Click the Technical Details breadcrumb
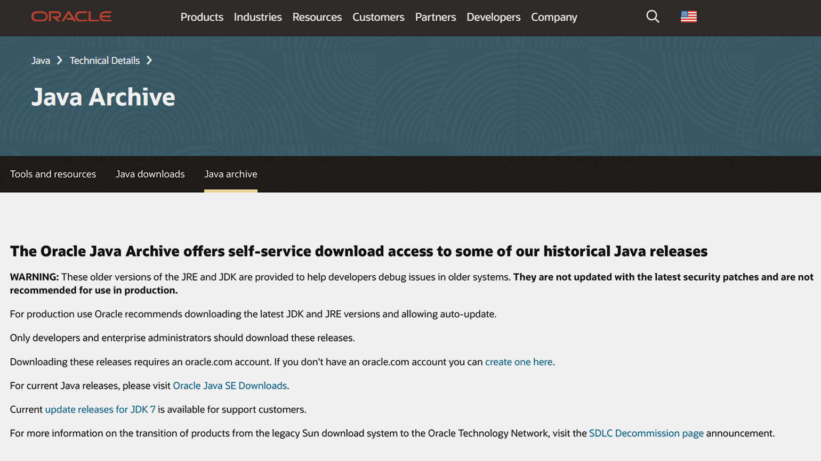This screenshot has height=461, width=821. point(104,61)
